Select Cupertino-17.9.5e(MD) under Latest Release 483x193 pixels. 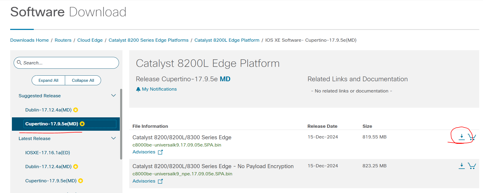point(51,181)
